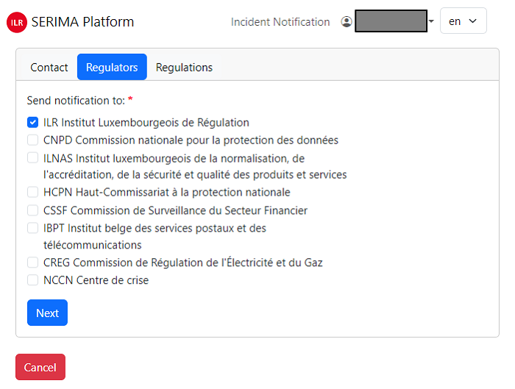
Task: Check ILNAS Institut luxembourgeois checkbox
Action: [x=32, y=157]
